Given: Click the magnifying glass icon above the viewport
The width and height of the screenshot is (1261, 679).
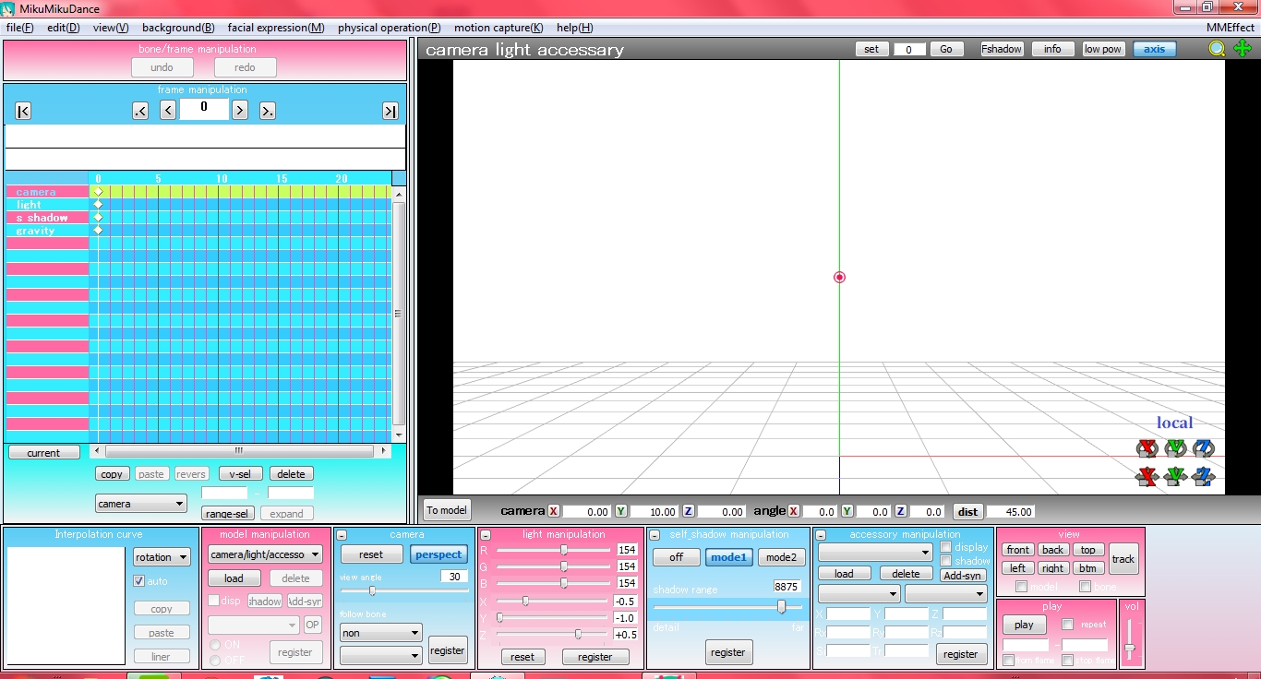Looking at the screenshot, I should coord(1217,49).
